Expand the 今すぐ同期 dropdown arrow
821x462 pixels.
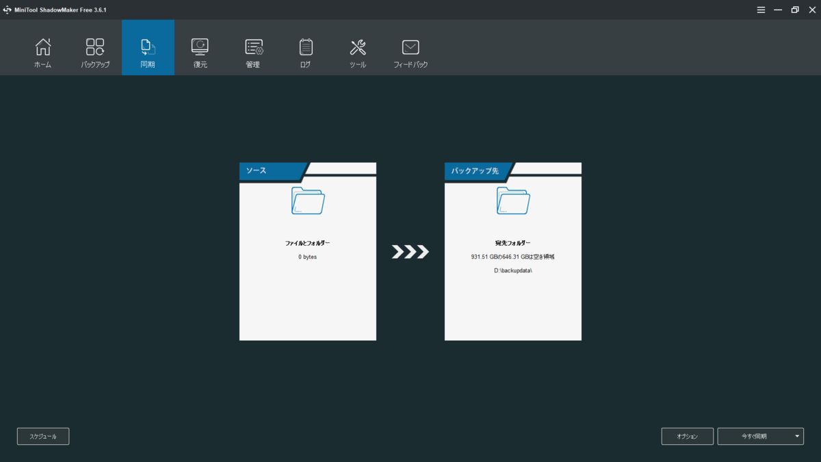pyautogui.click(x=798, y=436)
